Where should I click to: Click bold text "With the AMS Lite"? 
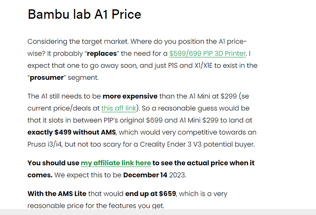(x=57, y=193)
